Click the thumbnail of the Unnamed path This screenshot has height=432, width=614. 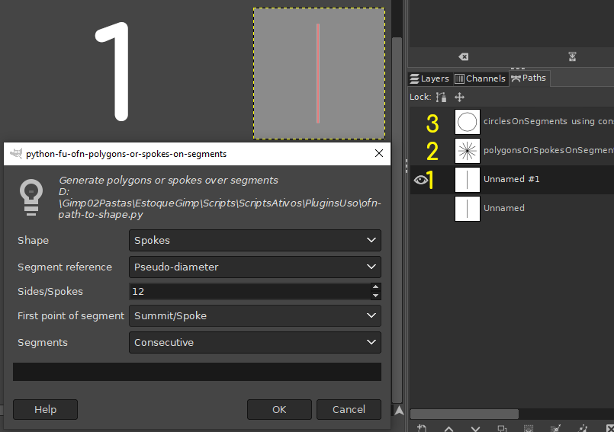[467, 209]
